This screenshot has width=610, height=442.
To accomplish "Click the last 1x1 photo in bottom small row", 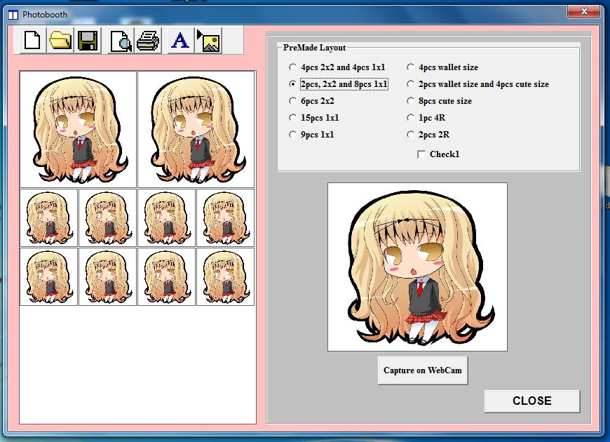I will tap(225, 276).
